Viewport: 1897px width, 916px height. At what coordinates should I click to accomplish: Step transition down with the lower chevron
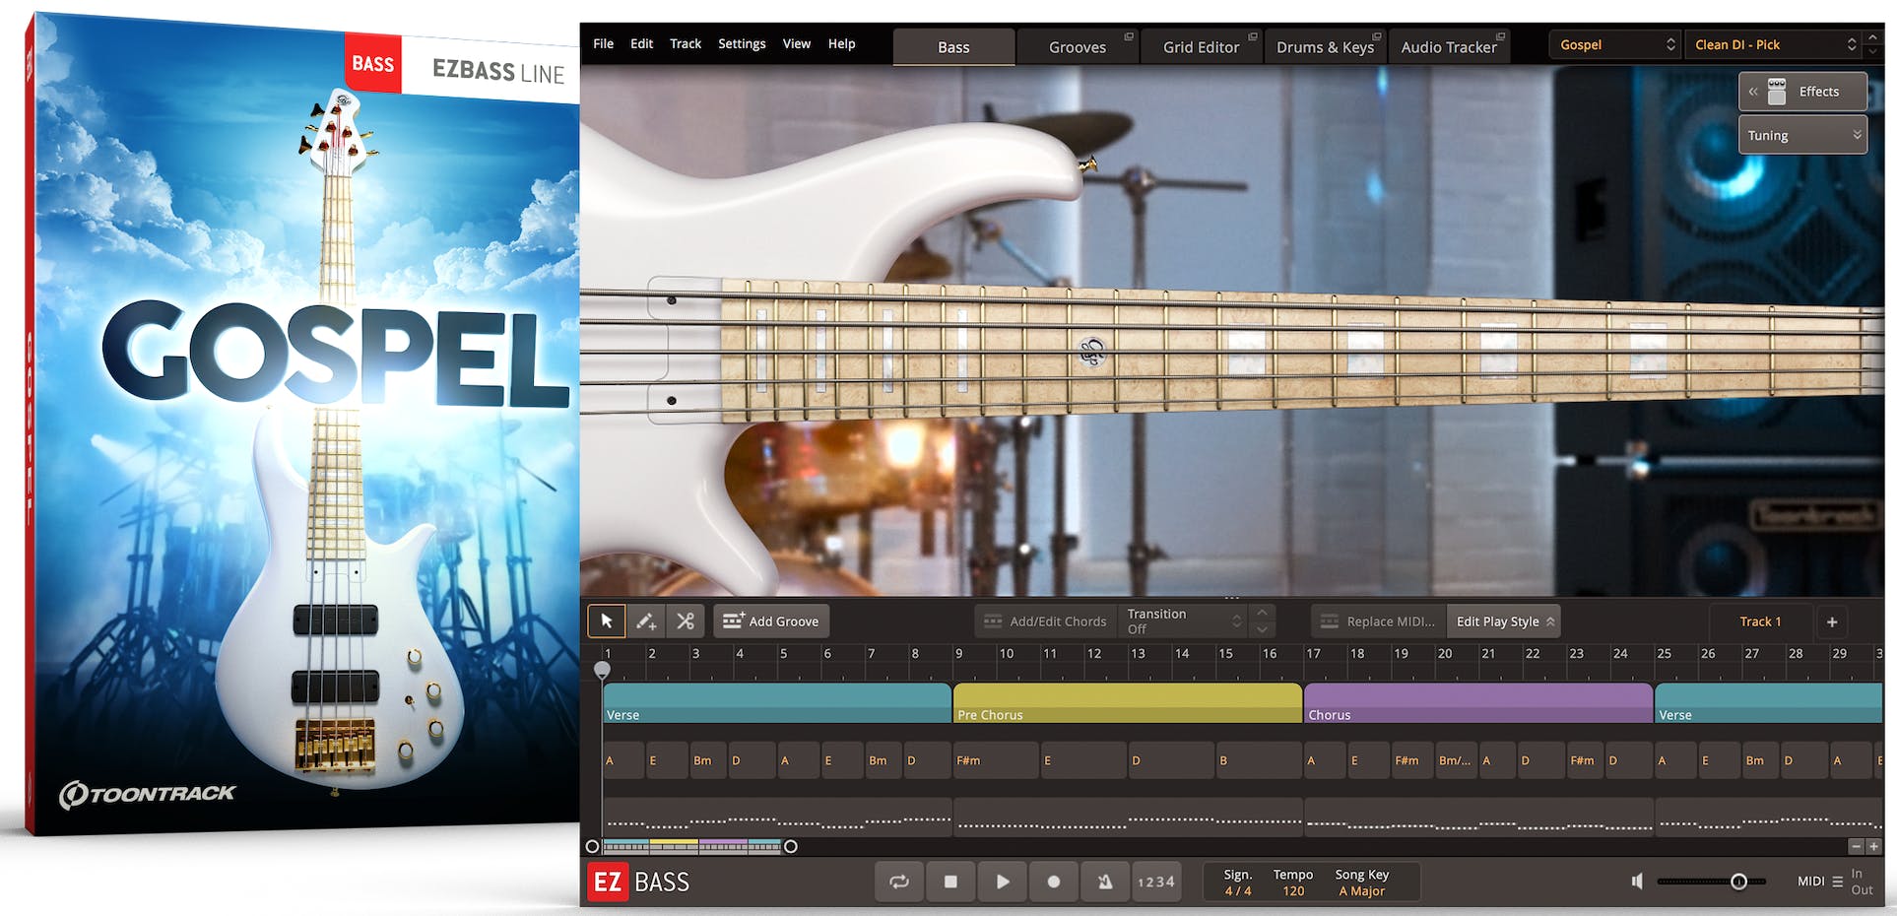(1262, 629)
